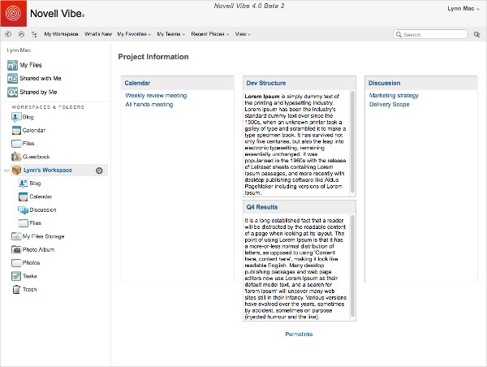487x367 pixels.
Task: Open the Weekly review meeting link
Action: tap(156, 95)
